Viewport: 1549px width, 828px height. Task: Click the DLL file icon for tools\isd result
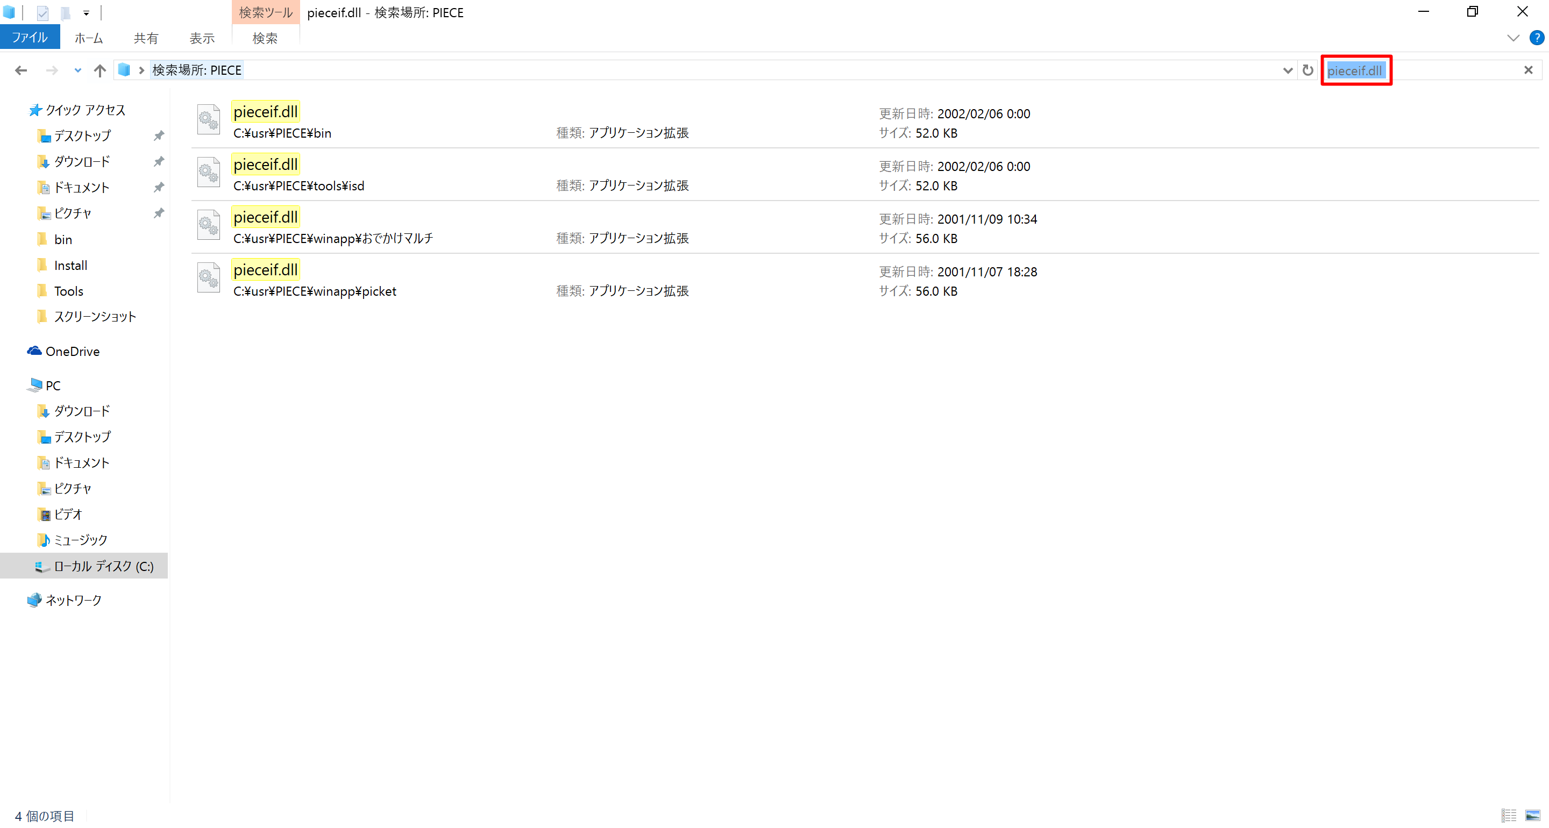tap(209, 172)
